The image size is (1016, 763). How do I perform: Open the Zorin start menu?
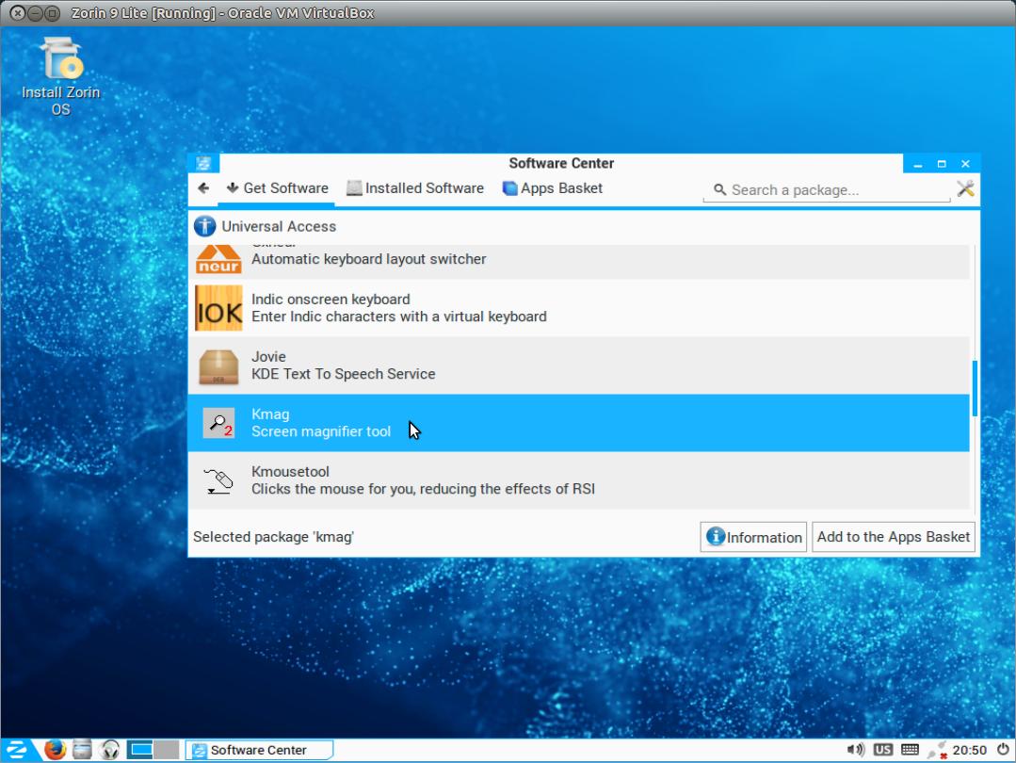pos(19,750)
